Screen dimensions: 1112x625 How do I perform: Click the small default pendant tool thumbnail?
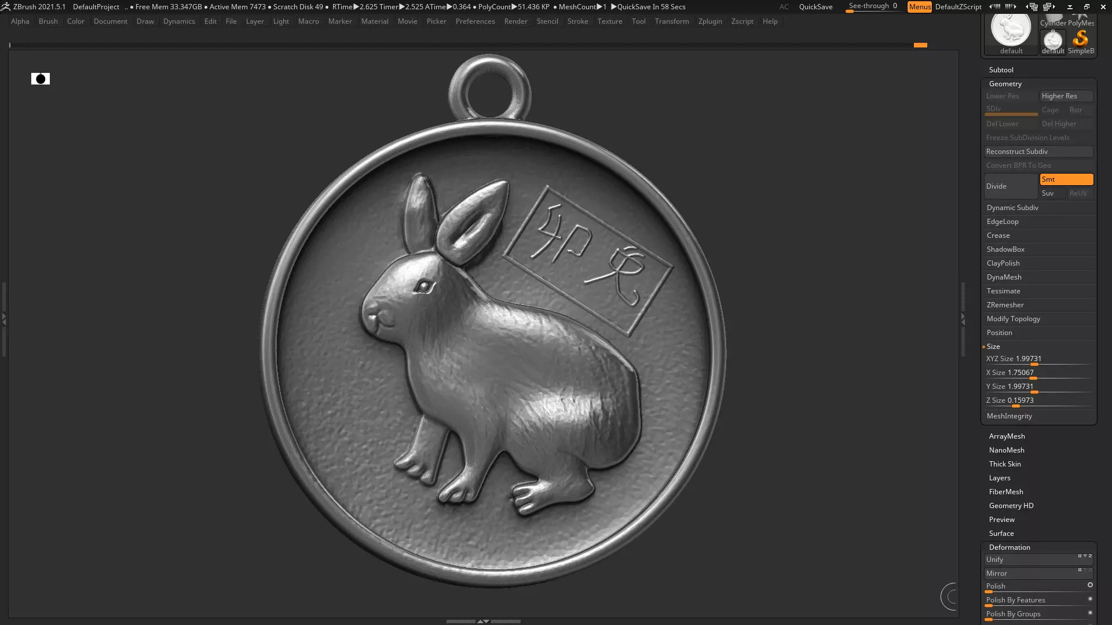coord(1052,41)
